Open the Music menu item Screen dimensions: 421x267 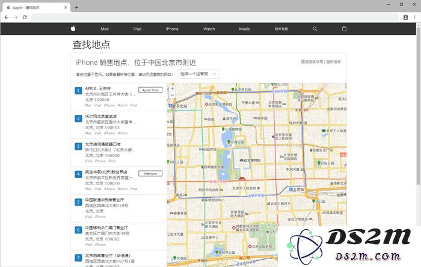[x=244, y=29]
